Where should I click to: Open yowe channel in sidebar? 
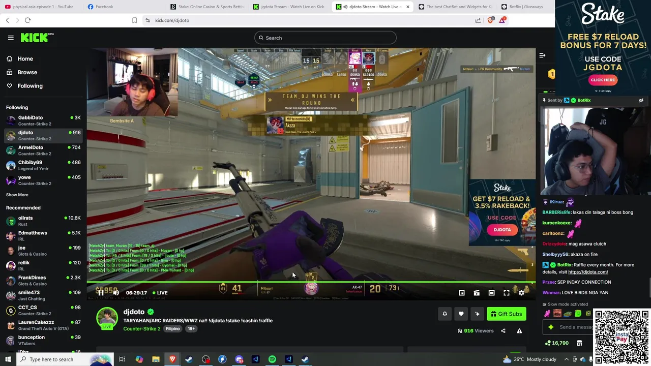pyautogui.click(x=43, y=180)
